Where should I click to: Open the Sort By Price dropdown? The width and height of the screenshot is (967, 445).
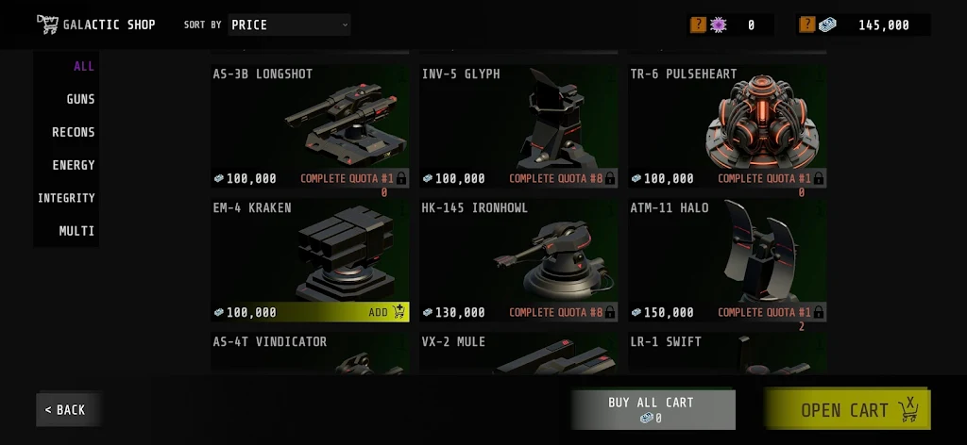(289, 25)
